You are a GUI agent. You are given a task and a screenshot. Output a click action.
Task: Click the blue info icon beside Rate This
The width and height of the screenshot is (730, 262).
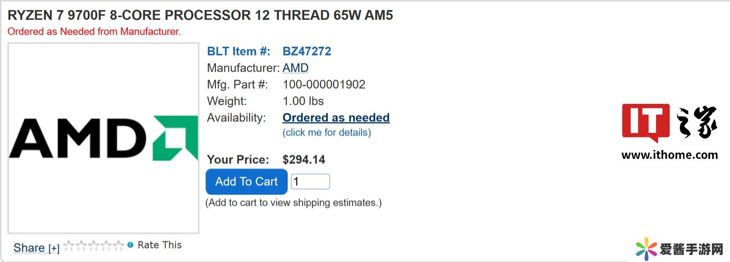coord(130,245)
